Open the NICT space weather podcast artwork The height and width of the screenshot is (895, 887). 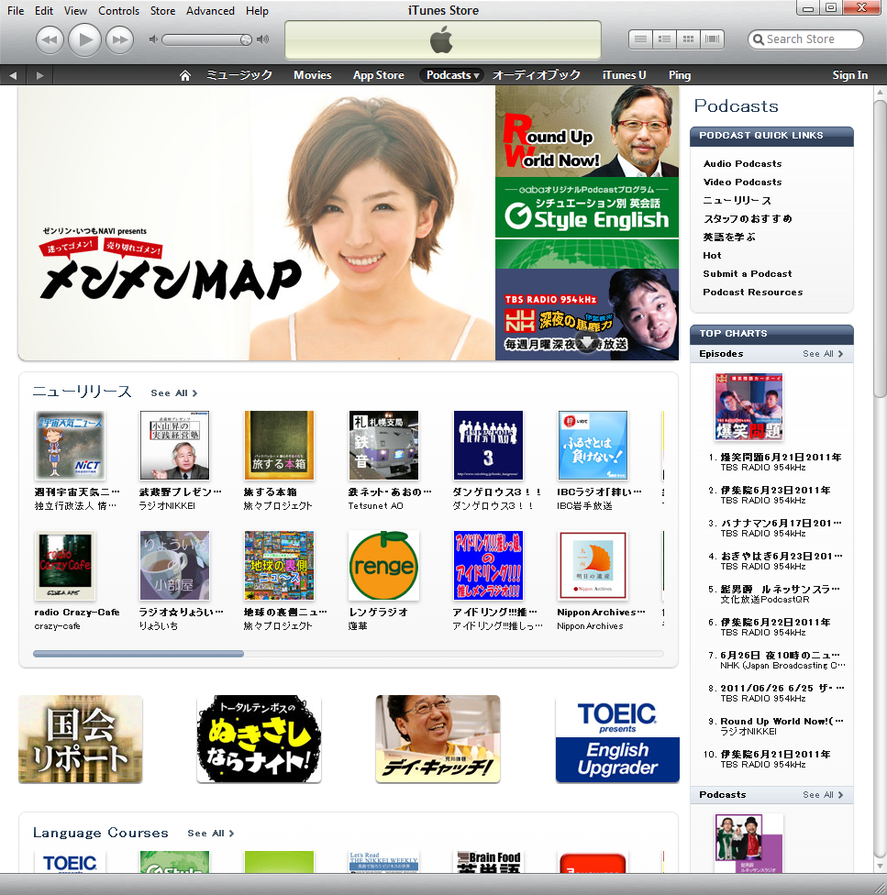pos(70,446)
